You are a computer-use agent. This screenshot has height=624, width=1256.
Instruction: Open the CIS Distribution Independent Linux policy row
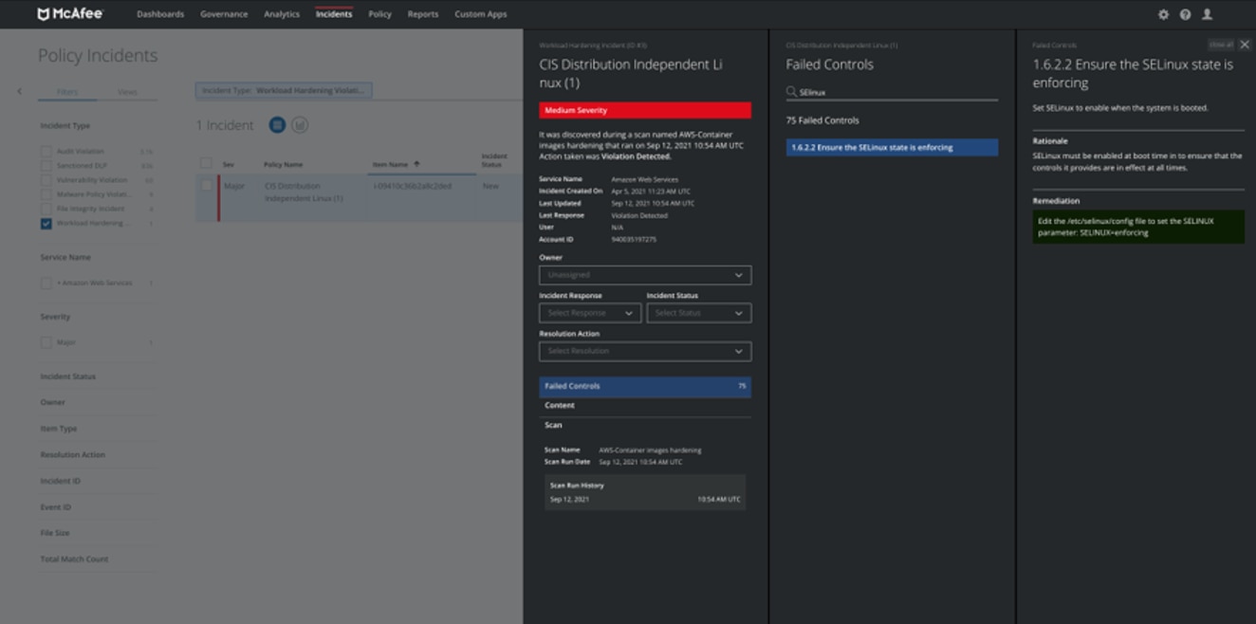(304, 192)
